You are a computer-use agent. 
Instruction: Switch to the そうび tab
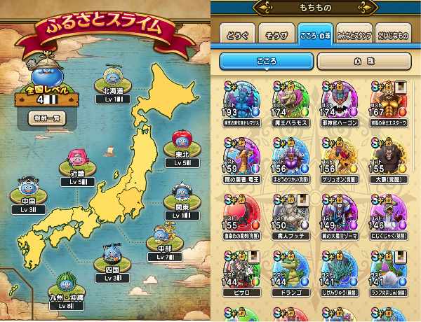pos(276,34)
